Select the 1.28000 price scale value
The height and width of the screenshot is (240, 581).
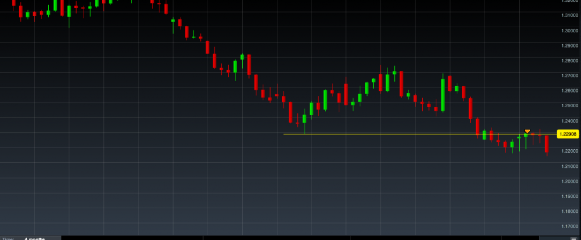tap(569, 61)
